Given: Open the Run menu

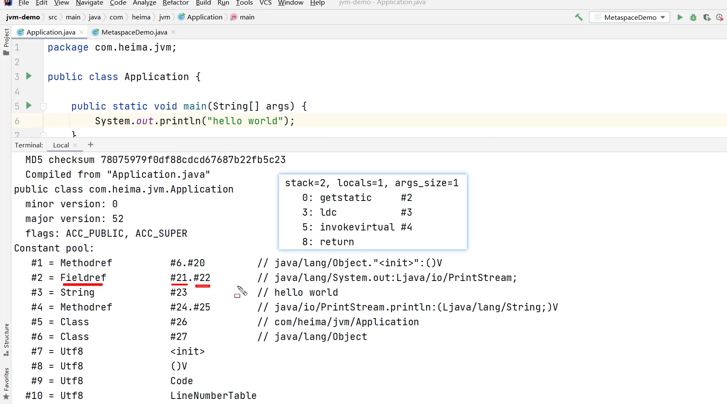Looking at the screenshot, I should click(223, 3).
